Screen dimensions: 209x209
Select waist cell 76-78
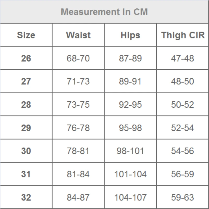click(78, 128)
